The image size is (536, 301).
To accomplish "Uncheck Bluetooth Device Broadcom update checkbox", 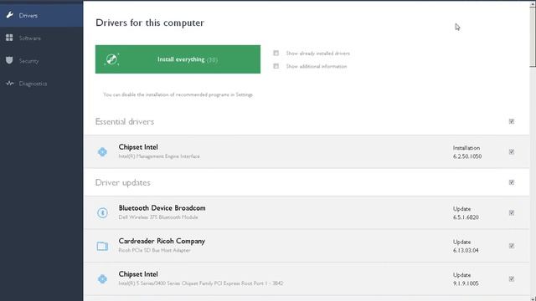I will tap(512, 212).
